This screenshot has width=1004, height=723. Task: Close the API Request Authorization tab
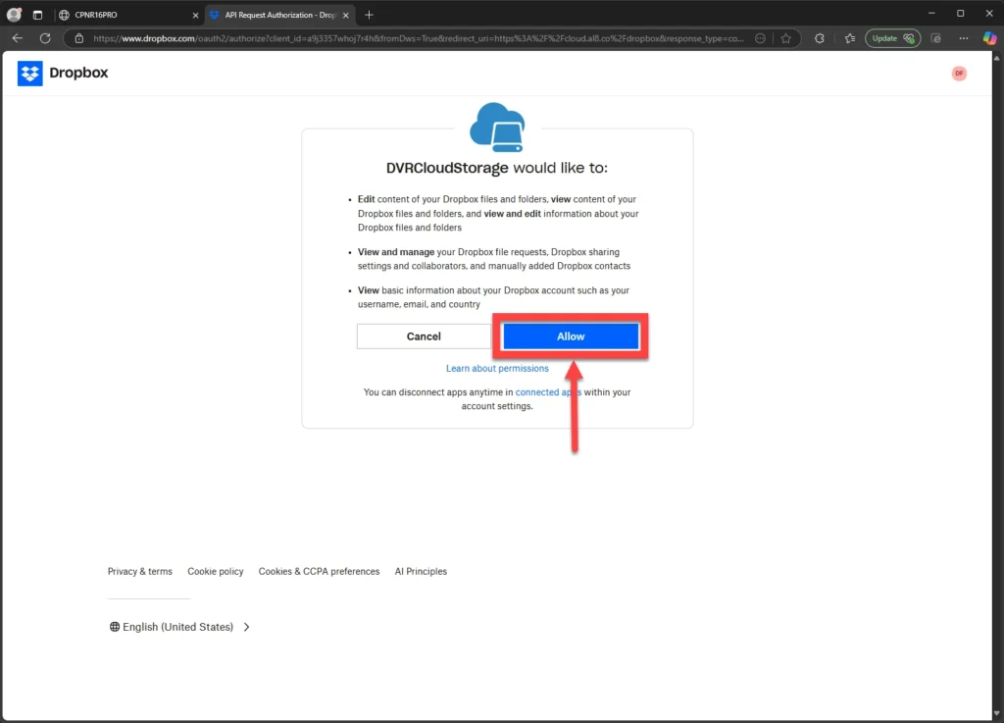pyautogui.click(x=346, y=15)
